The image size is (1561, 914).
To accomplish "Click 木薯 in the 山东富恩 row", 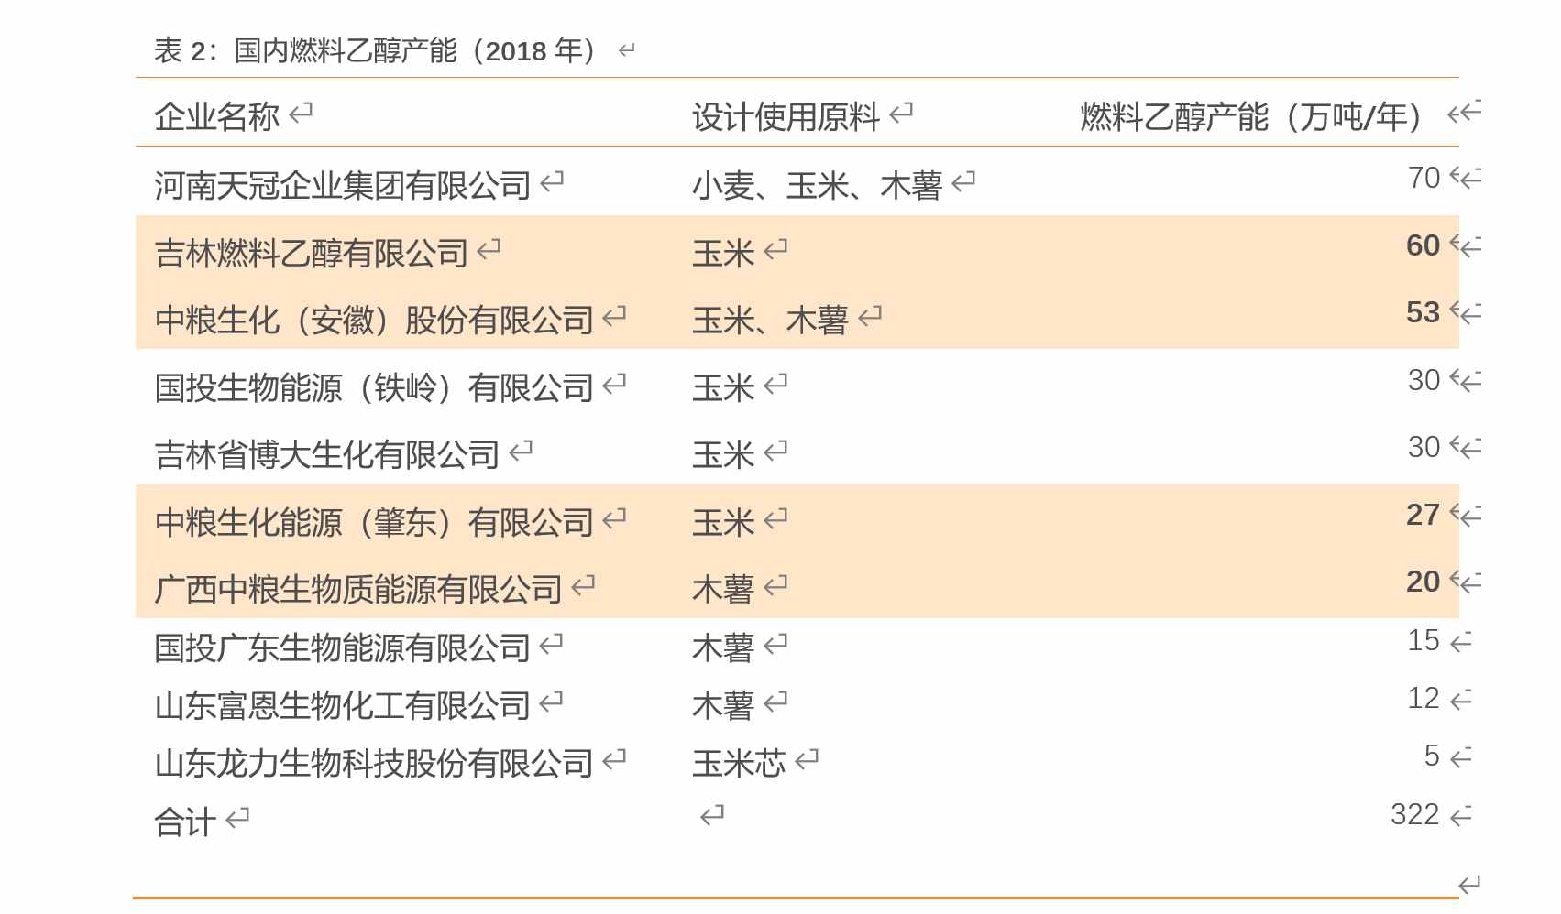I will (723, 705).
